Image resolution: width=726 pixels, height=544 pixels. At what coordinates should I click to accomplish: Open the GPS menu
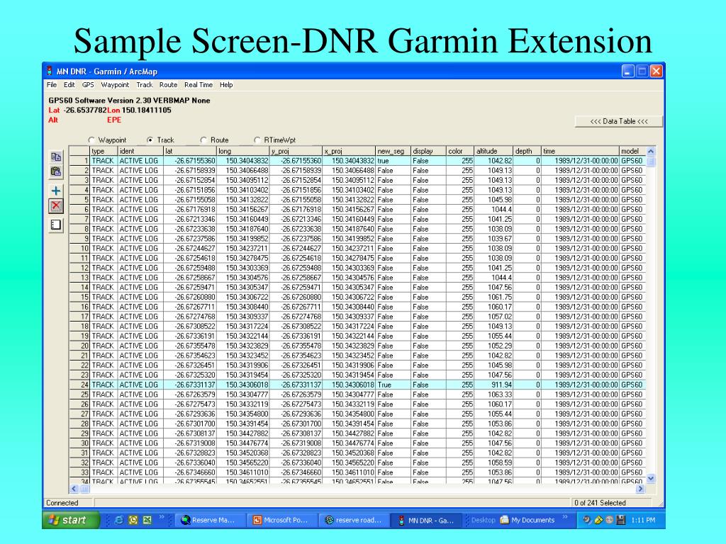(x=88, y=85)
